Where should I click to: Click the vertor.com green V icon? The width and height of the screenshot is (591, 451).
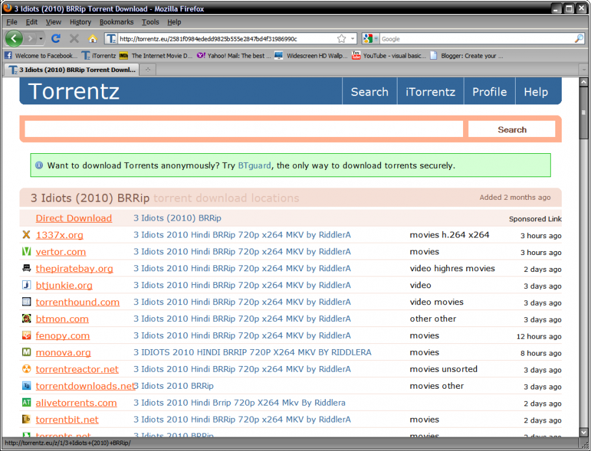[x=27, y=251]
